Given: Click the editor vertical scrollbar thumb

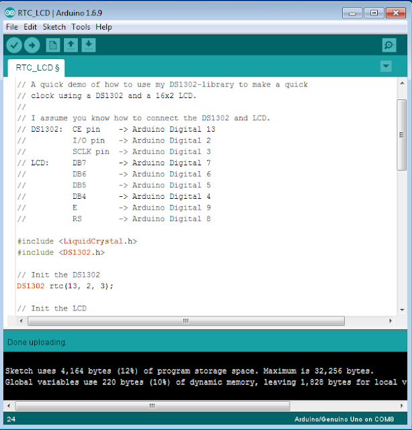Looking at the screenshot, I should [x=402, y=135].
